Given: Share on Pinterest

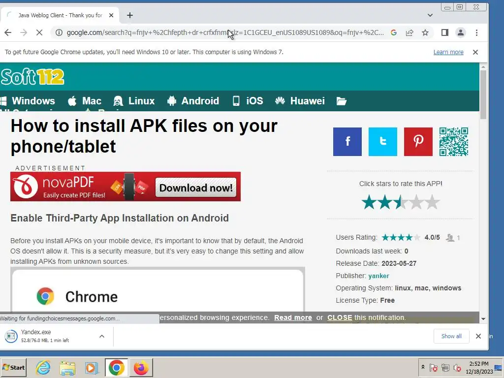Looking at the screenshot, I should tap(418, 142).
